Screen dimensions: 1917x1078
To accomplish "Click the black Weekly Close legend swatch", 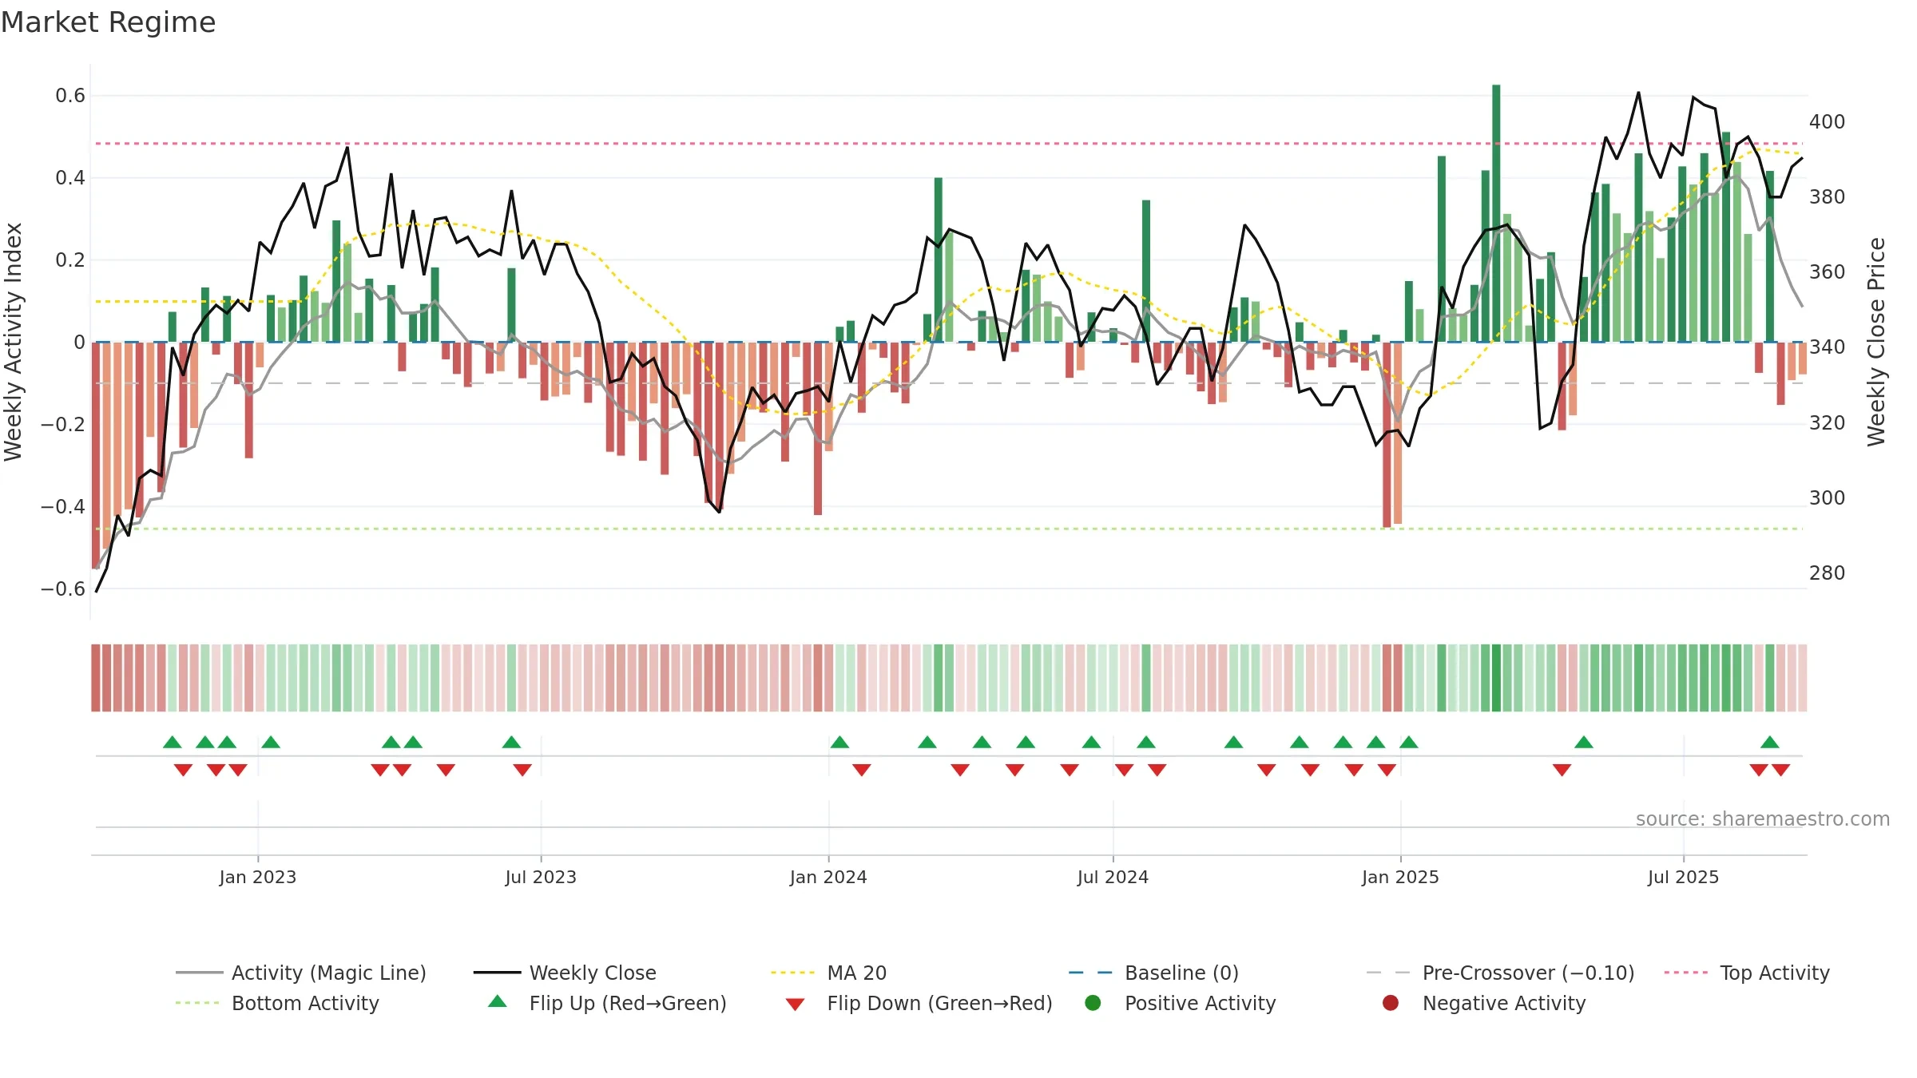I will [497, 973].
